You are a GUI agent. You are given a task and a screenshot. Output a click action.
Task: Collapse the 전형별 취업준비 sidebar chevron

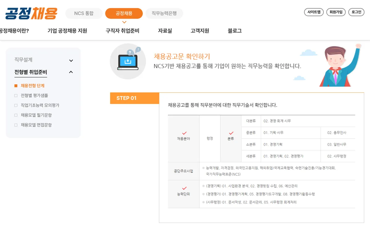tap(71, 72)
